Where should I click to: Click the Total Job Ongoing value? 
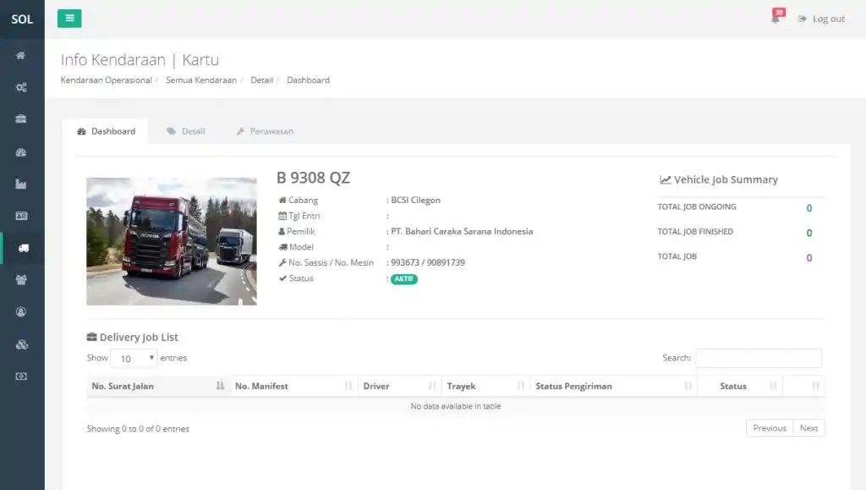tap(809, 208)
